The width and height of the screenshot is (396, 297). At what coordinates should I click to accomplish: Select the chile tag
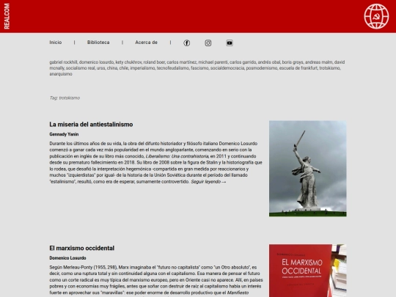[x=124, y=68]
